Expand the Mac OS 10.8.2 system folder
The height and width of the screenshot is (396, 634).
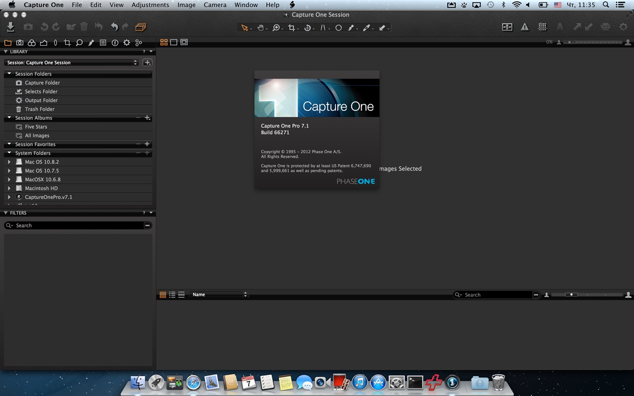[9, 162]
